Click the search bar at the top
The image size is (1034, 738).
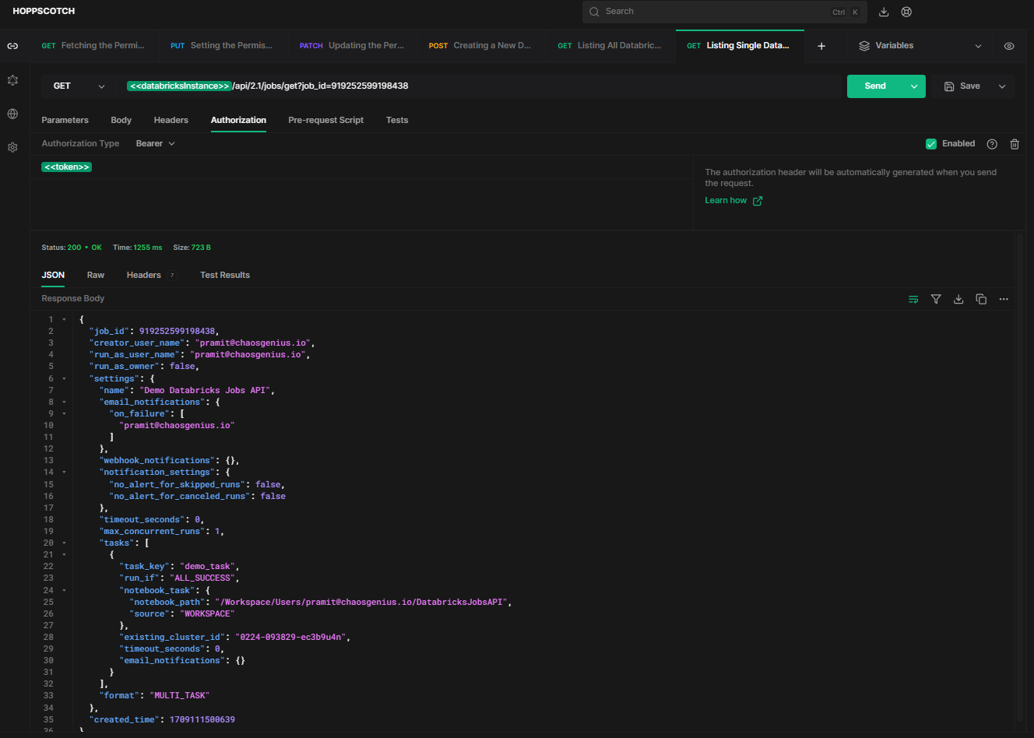tap(724, 12)
